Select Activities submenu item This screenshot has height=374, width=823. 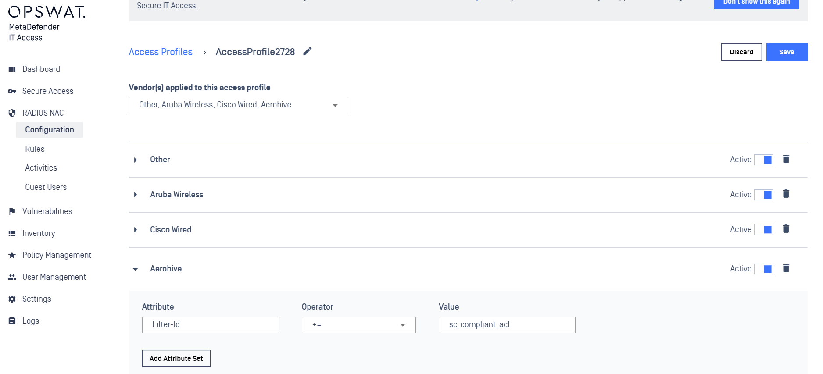pos(41,168)
